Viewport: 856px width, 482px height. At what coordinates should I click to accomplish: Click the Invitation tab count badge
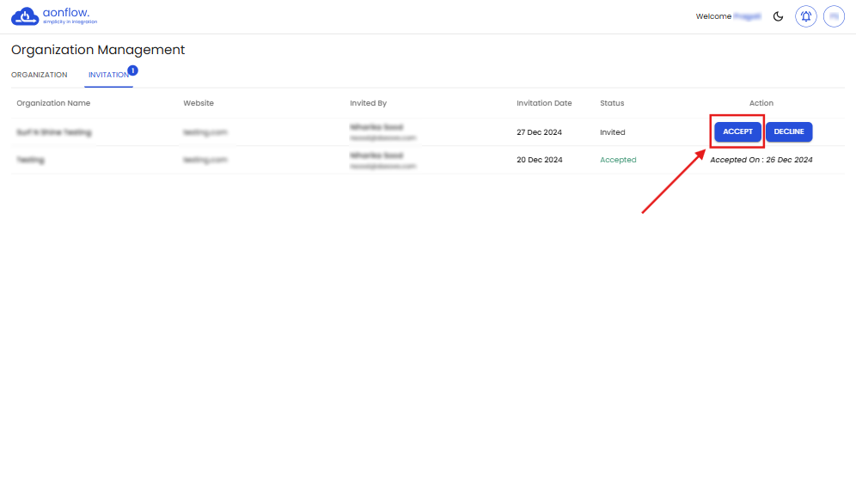(132, 70)
